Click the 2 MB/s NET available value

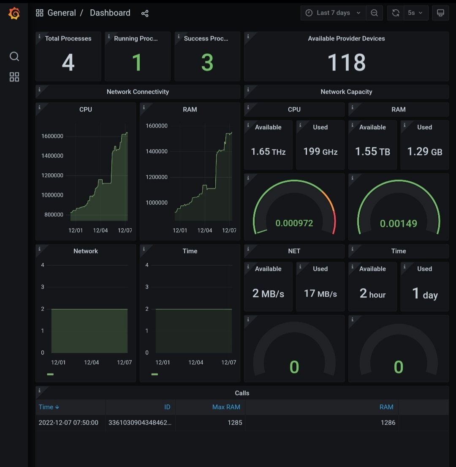click(x=268, y=294)
